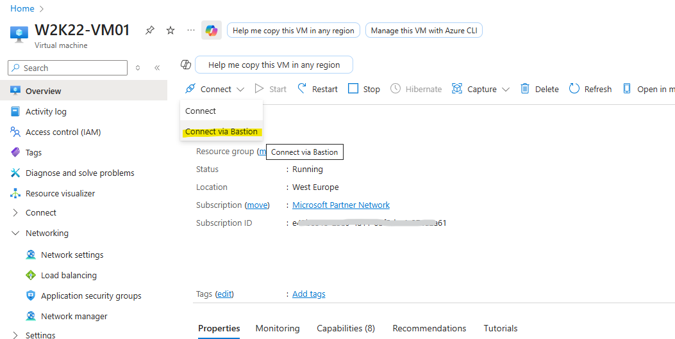The width and height of the screenshot is (675, 339).
Task: Select Connect via Bastion menu entry
Action: tap(221, 132)
